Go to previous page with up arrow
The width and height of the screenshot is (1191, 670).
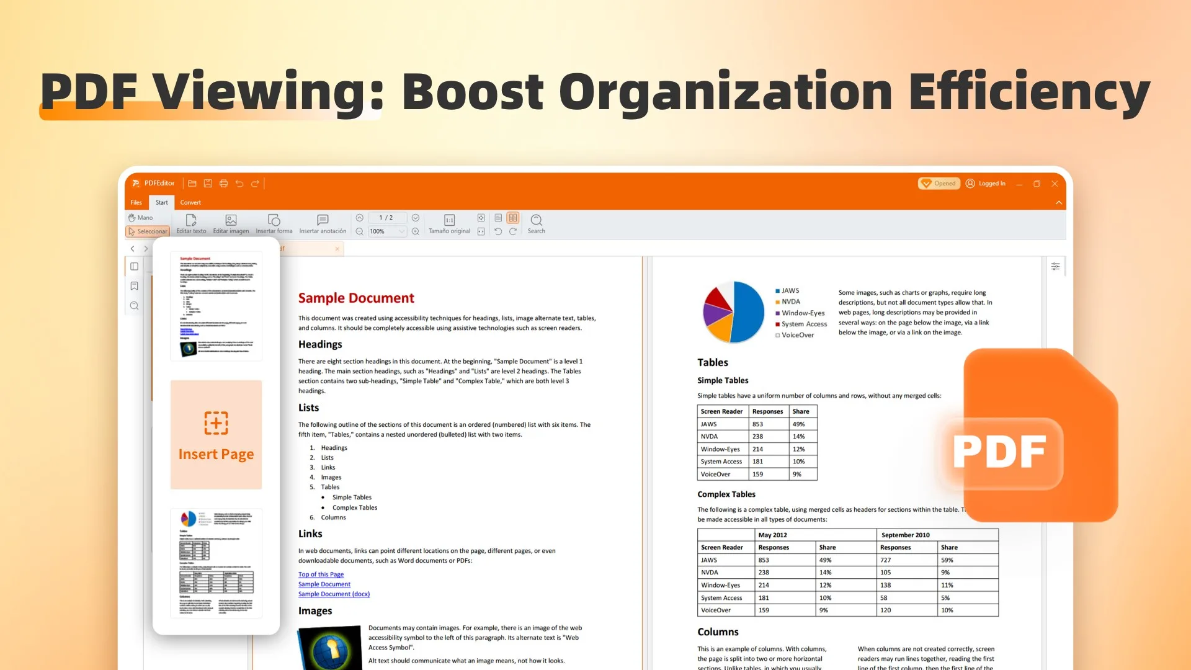[359, 218]
